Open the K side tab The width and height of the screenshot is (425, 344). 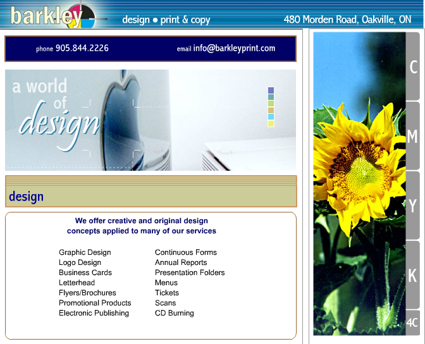(x=413, y=275)
